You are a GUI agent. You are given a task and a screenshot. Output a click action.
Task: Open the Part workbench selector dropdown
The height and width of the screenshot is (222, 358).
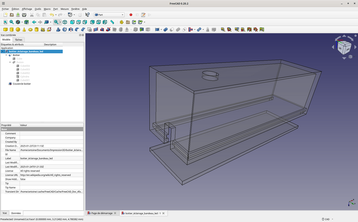pos(109,15)
